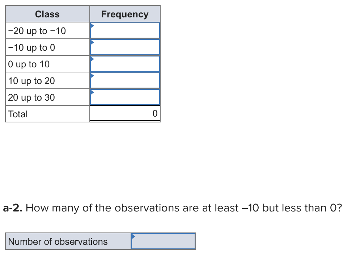Viewport: 356px width, 260px height.
Task: Select the frequency input for −20 up to −10
Action: click(125, 30)
